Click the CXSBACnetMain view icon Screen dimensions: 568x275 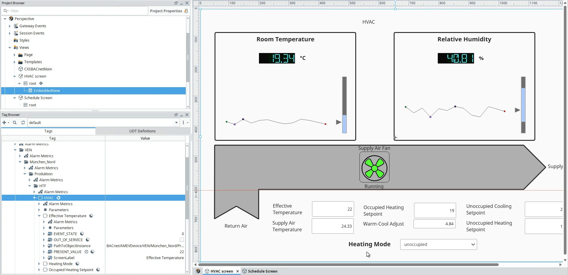[21, 69]
